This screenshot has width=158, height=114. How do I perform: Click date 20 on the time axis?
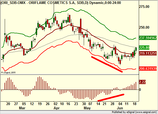point(8,104)
